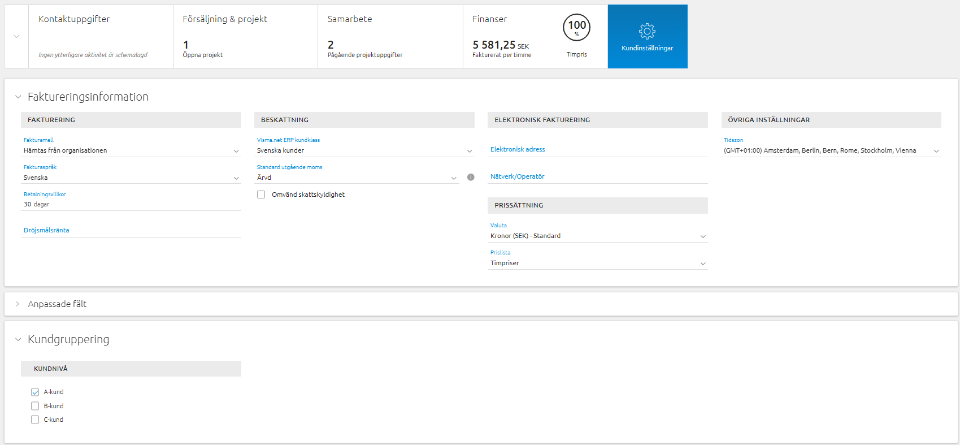Click the Nätverk/Operatör field
Viewport: 960px width, 445px height.
pyautogui.click(x=598, y=176)
